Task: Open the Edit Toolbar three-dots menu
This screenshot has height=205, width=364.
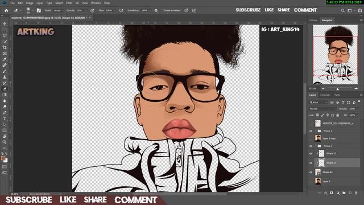Action: tap(5, 148)
